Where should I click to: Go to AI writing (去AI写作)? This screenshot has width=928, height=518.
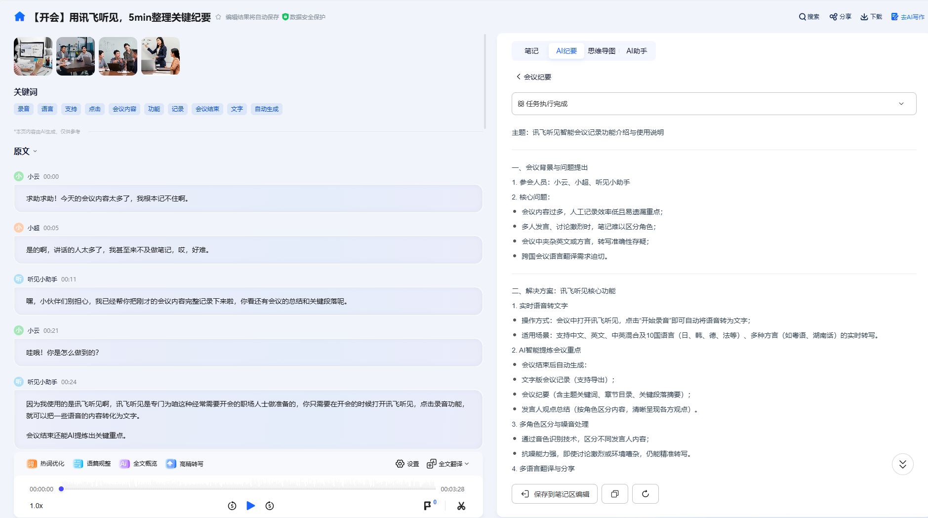[908, 17]
